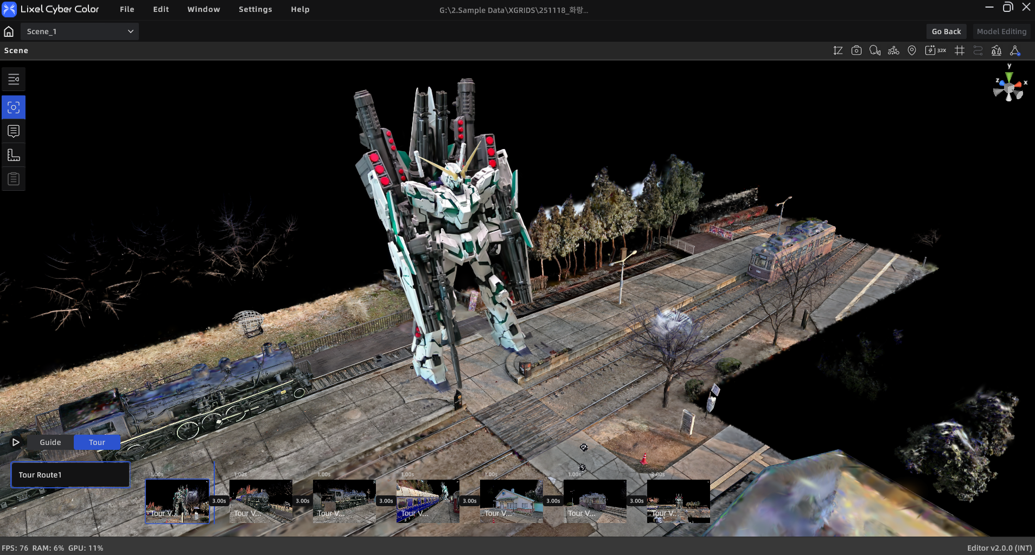Select the fifth tour thumbnail showing the house
Screen dimensions: 1035x555
tap(512, 501)
